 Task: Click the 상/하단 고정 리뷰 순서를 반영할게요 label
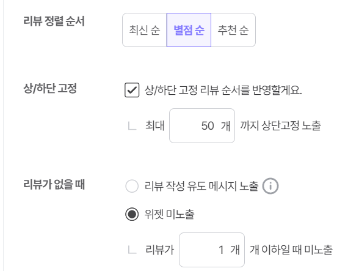tap(223, 91)
